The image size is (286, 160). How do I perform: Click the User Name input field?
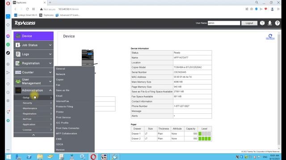click(224, 23)
